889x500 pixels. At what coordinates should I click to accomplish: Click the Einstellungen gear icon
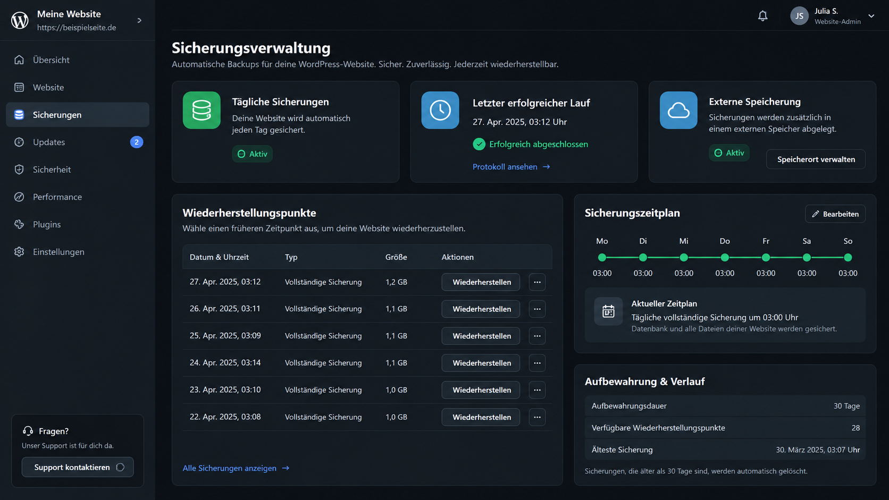[x=19, y=252]
